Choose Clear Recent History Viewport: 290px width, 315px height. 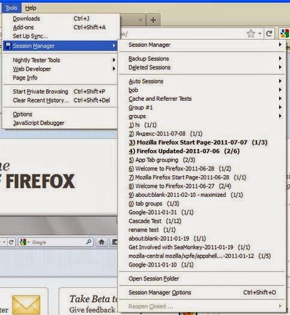[x=60, y=100]
